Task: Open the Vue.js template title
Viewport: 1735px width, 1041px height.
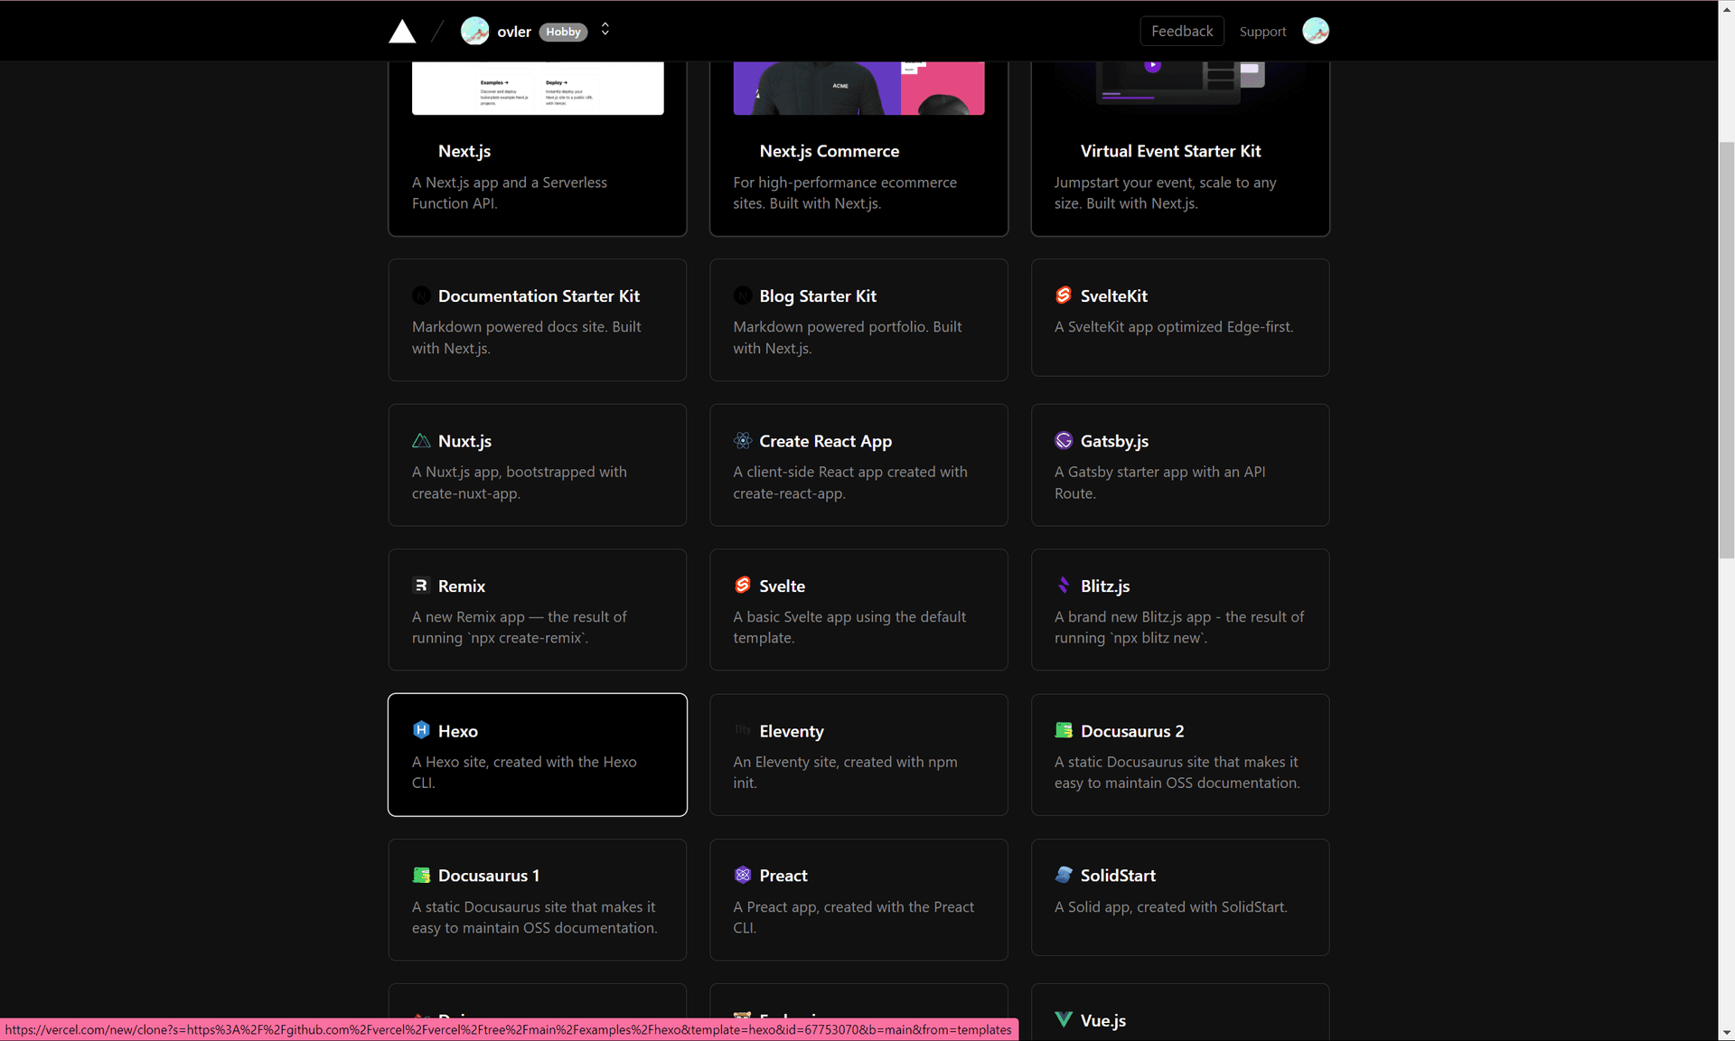Action: 1102,1020
